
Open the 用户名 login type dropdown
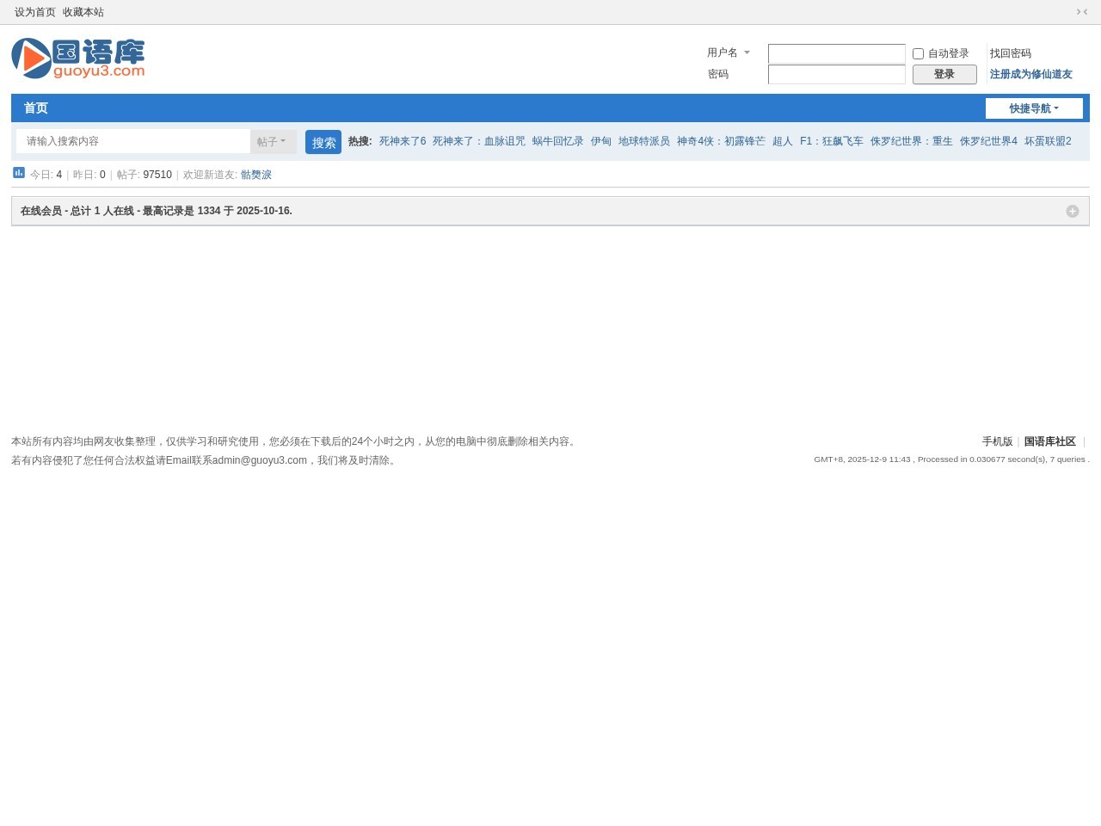click(729, 52)
